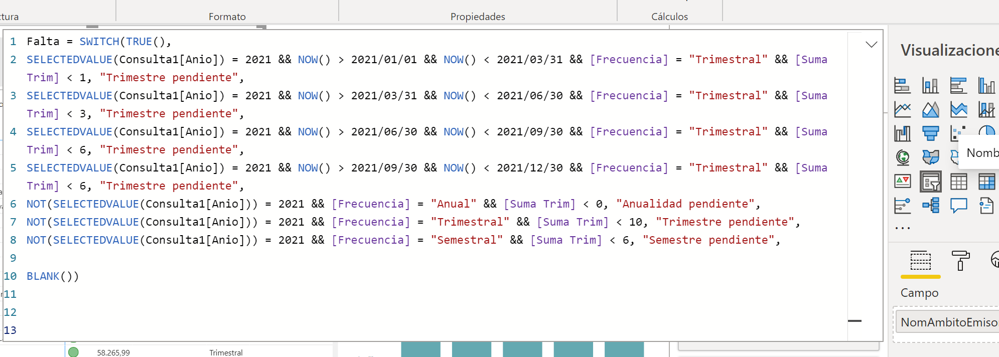Add a matrix visual
Screen dimensions: 999x357
pyautogui.click(x=986, y=182)
